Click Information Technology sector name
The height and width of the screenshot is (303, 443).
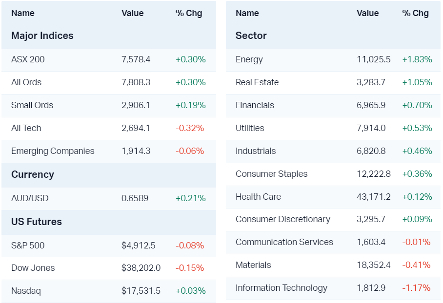tap(282, 288)
